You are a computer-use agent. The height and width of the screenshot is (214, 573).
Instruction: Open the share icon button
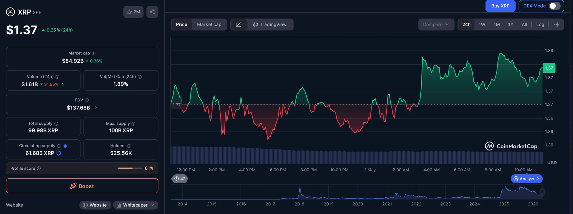(152, 12)
